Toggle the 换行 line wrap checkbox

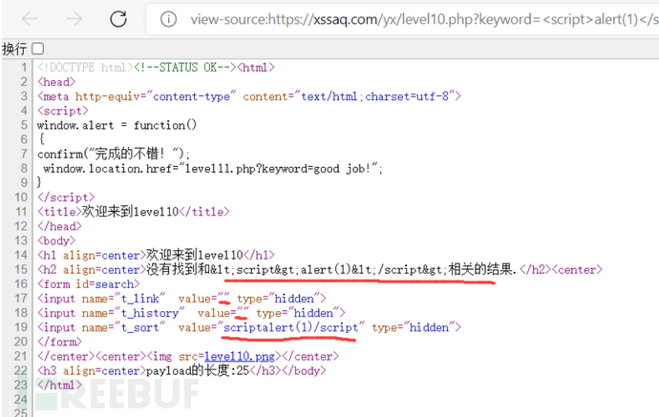38,48
